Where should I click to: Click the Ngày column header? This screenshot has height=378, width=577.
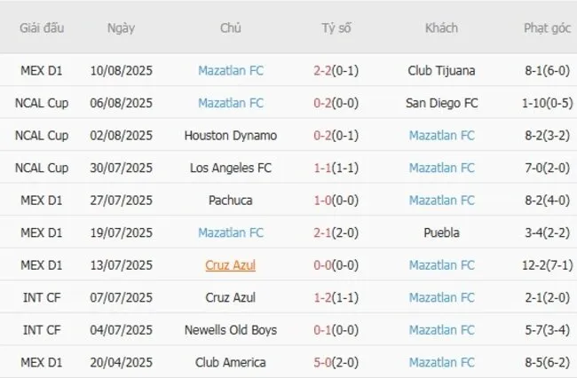121,28
